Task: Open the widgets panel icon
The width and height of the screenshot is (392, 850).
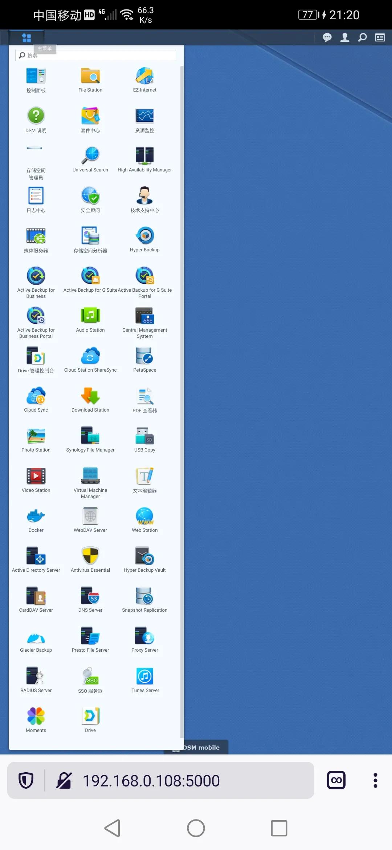Action: click(380, 37)
